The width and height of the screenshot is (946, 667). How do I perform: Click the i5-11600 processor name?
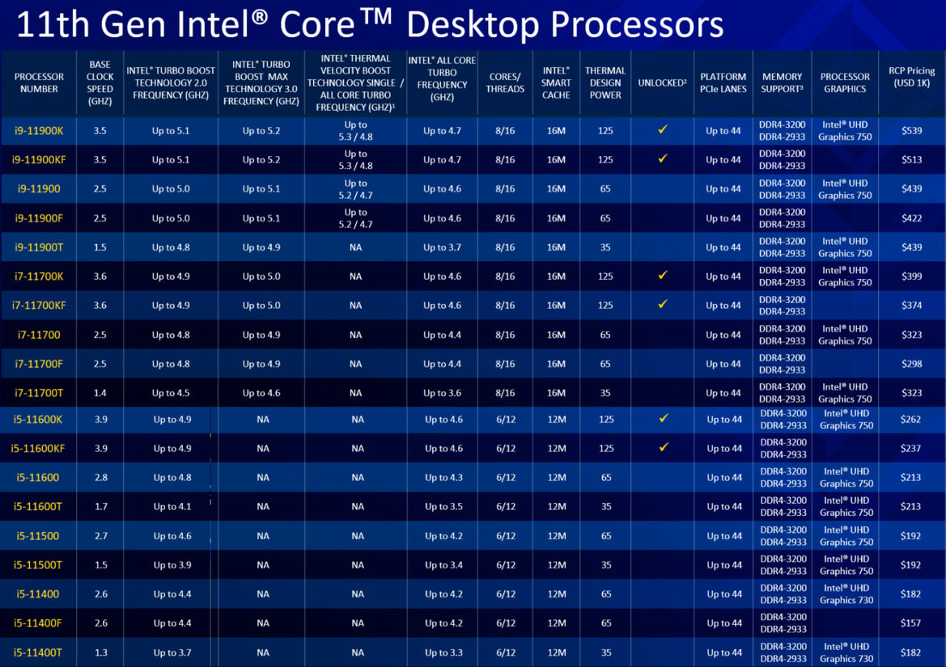pos(37,477)
